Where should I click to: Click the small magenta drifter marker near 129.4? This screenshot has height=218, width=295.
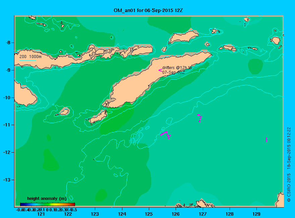(267, 140)
